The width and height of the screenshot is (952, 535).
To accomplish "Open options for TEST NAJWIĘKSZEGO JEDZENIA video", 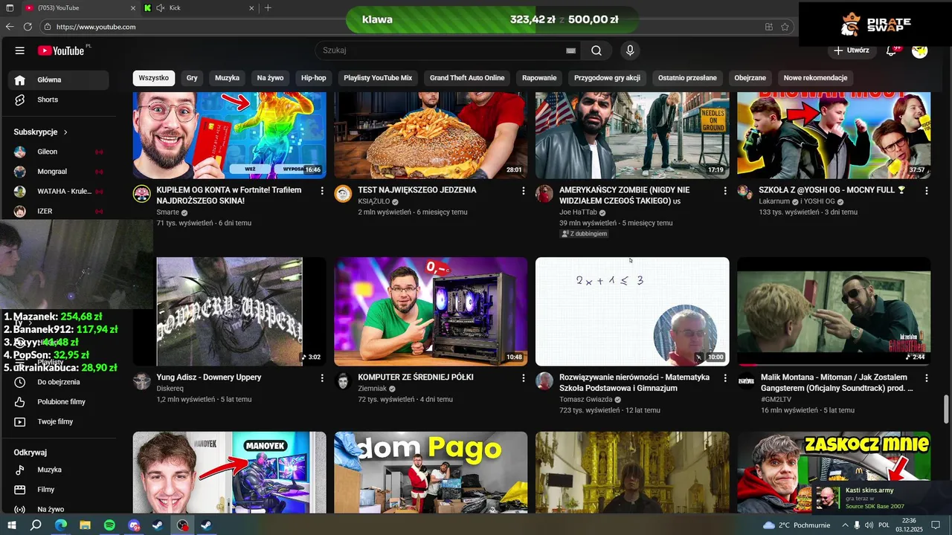I will (x=524, y=191).
